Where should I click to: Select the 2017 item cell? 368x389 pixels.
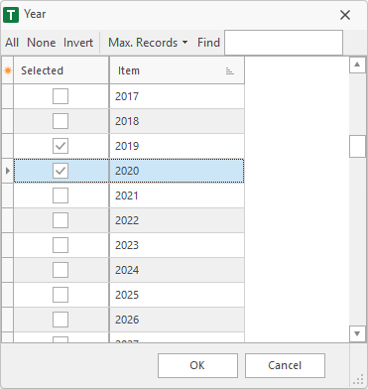pyautogui.click(x=177, y=96)
